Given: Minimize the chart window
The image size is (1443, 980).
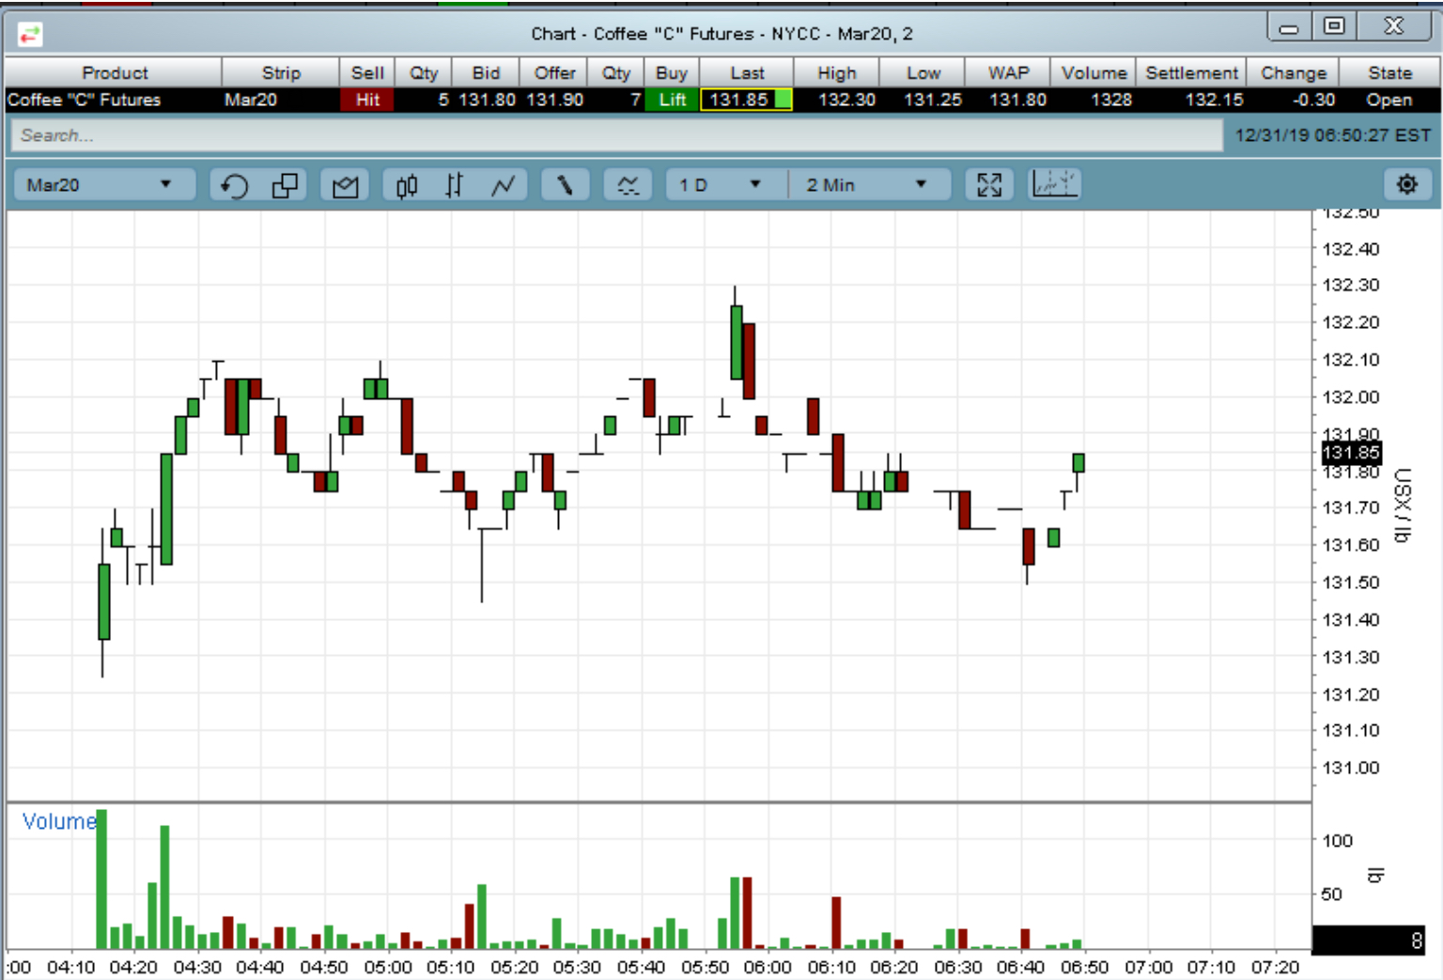Looking at the screenshot, I should (1289, 27).
